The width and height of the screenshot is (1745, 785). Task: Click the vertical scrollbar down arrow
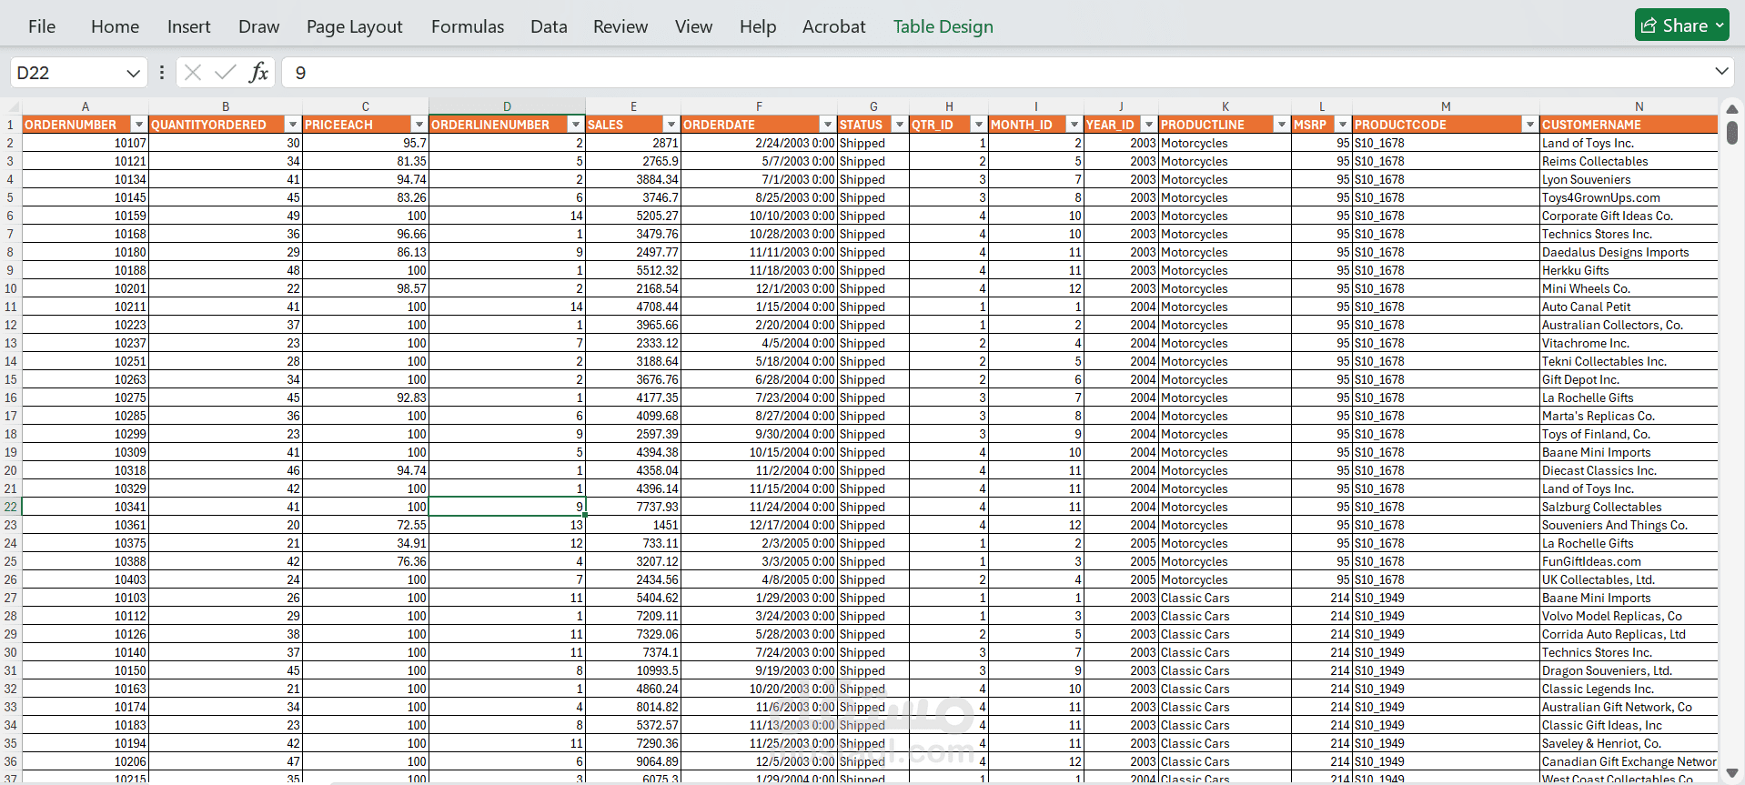[1732, 774]
